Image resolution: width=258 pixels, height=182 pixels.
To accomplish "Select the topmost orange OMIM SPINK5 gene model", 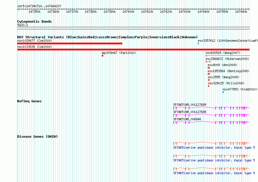I will point(211,143).
